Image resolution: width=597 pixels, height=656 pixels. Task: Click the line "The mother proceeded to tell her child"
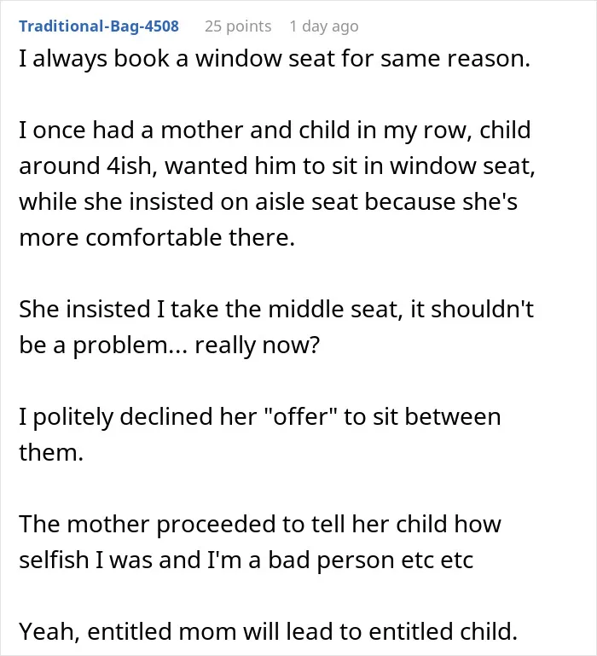tap(260, 525)
